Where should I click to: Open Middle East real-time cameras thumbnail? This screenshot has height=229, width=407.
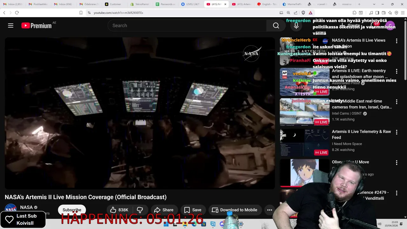point(305,112)
